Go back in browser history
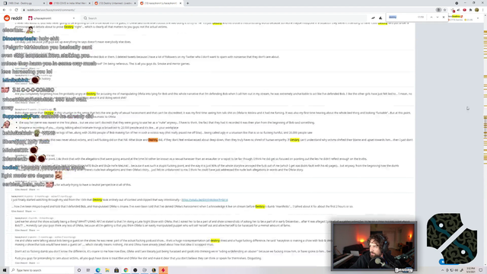 4,10
